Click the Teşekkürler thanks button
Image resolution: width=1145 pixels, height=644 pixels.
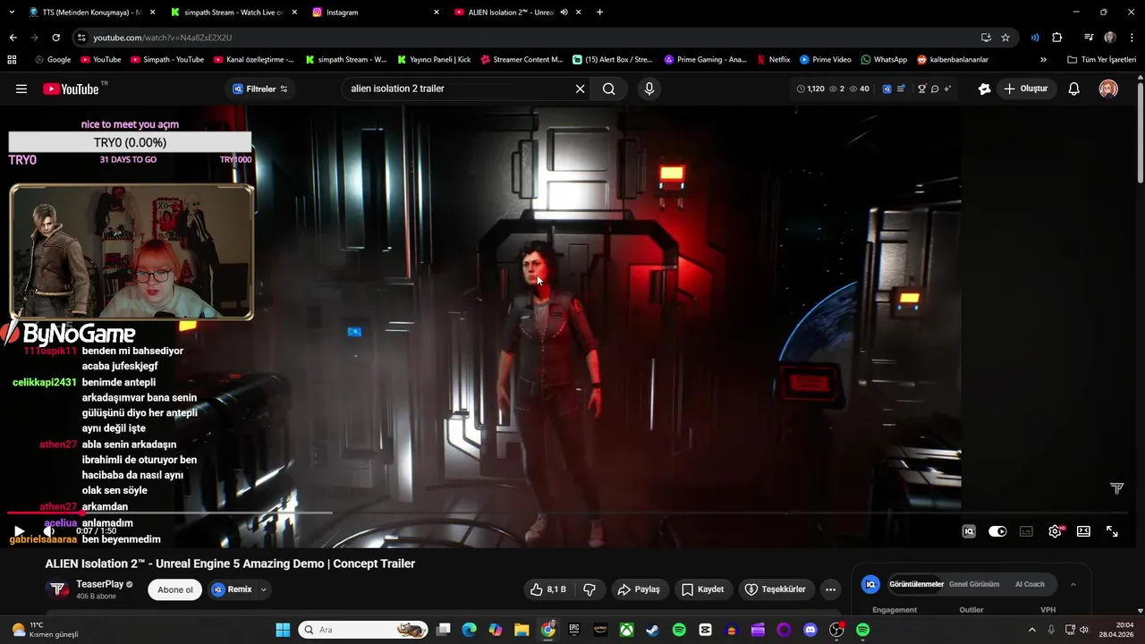click(775, 589)
